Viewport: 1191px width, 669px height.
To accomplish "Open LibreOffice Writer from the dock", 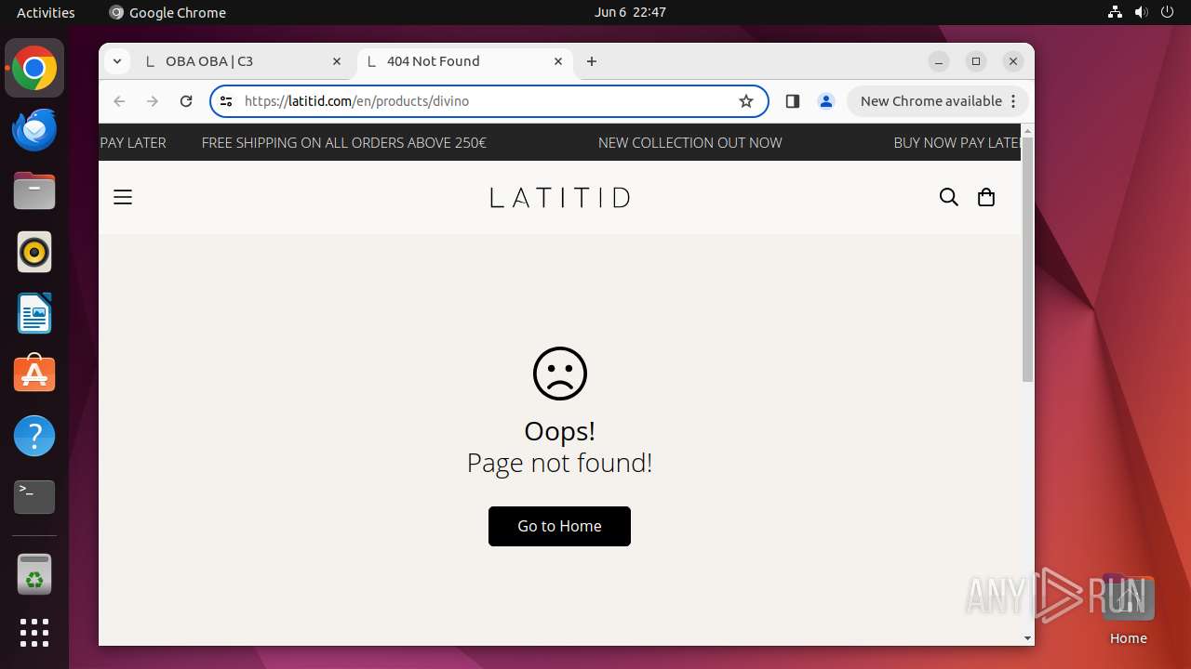I will coord(34,313).
